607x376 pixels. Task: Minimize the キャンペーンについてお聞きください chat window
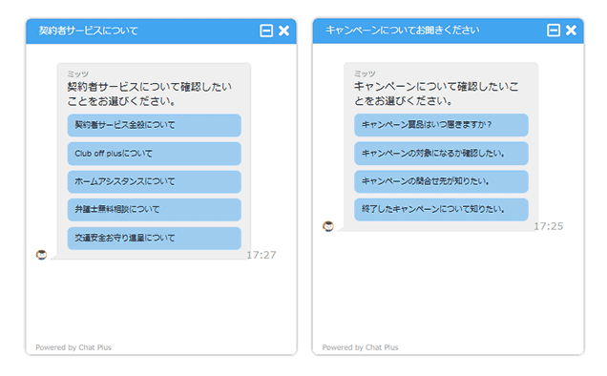tap(554, 31)
